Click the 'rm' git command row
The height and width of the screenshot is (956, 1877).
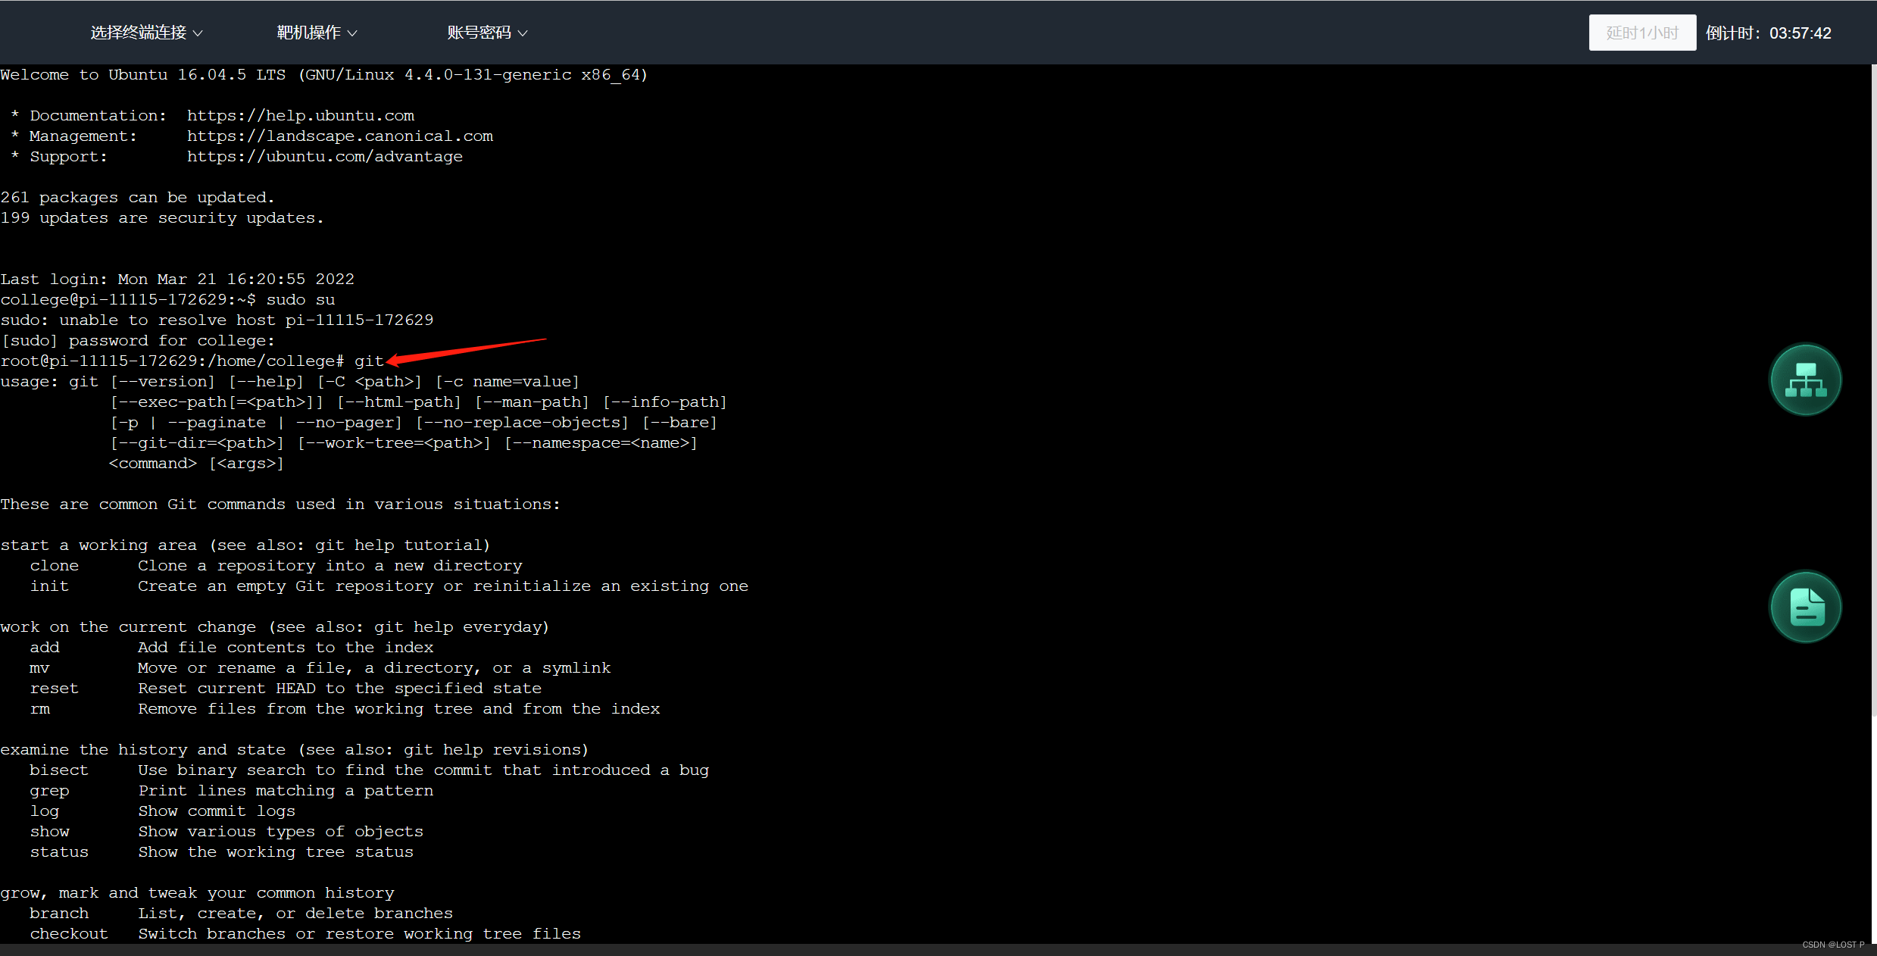click(x=345, y=708)
